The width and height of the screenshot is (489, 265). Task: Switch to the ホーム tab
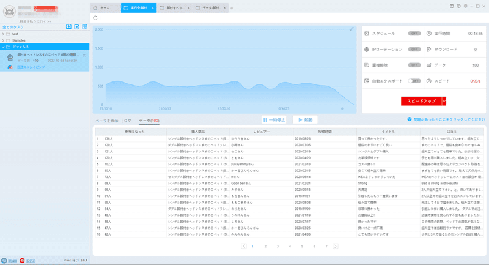click(x=105, y=8)
